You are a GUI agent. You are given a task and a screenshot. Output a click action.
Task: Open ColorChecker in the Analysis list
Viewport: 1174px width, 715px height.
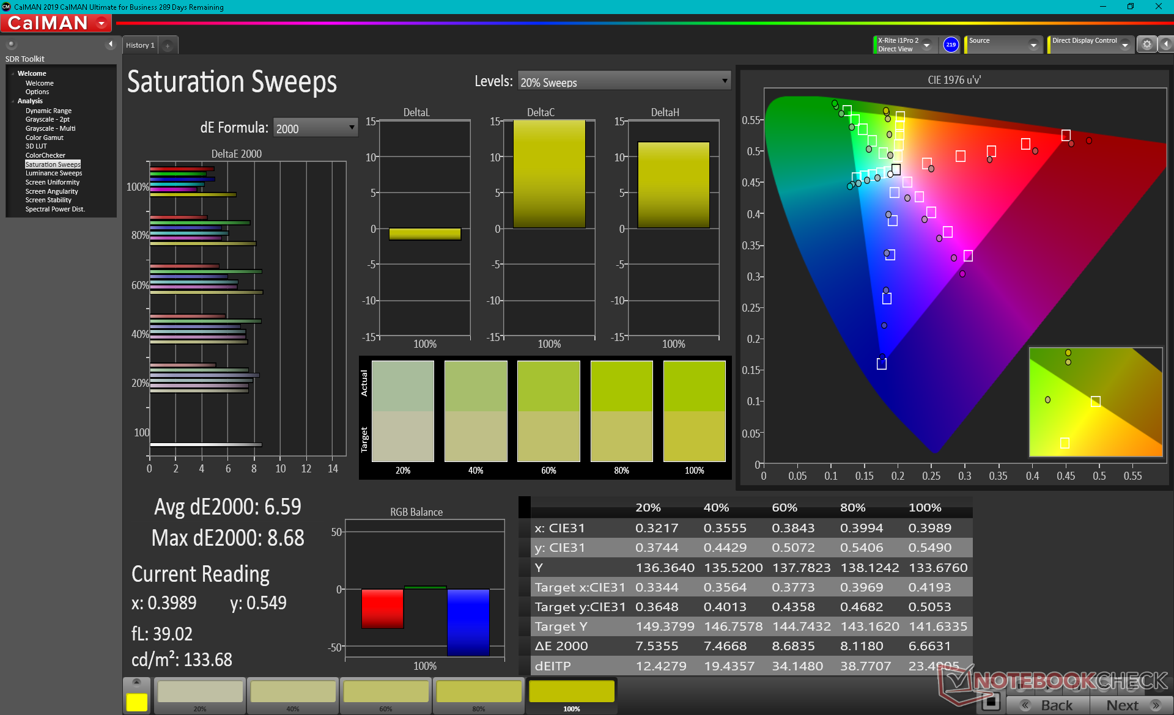45,155
